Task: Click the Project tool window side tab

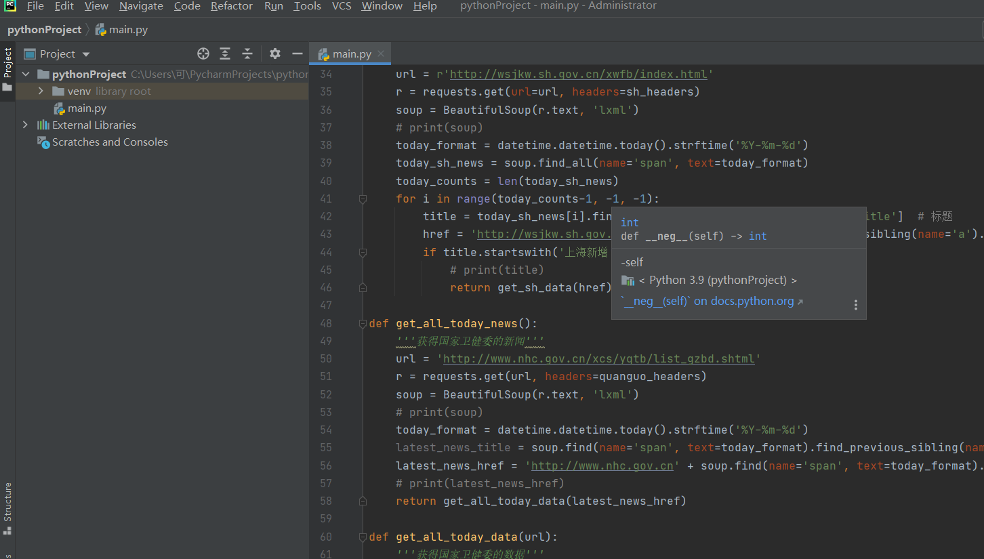Action: tap(7, 69)
